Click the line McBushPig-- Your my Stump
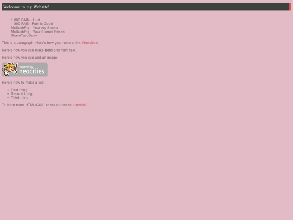Screen dimensions: 293x220 (x=34, y=28)
